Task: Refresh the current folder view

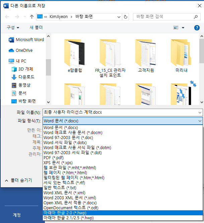Action: pos(126,17)
